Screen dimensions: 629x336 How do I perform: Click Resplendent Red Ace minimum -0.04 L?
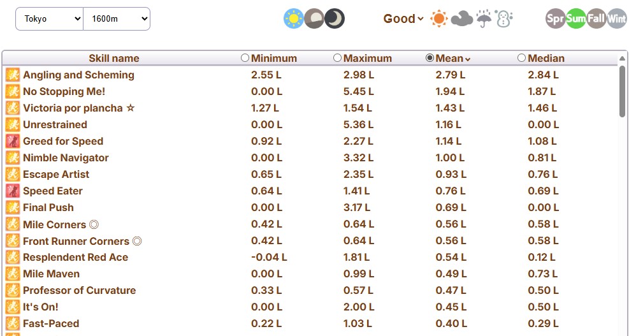tap(269, 258)
